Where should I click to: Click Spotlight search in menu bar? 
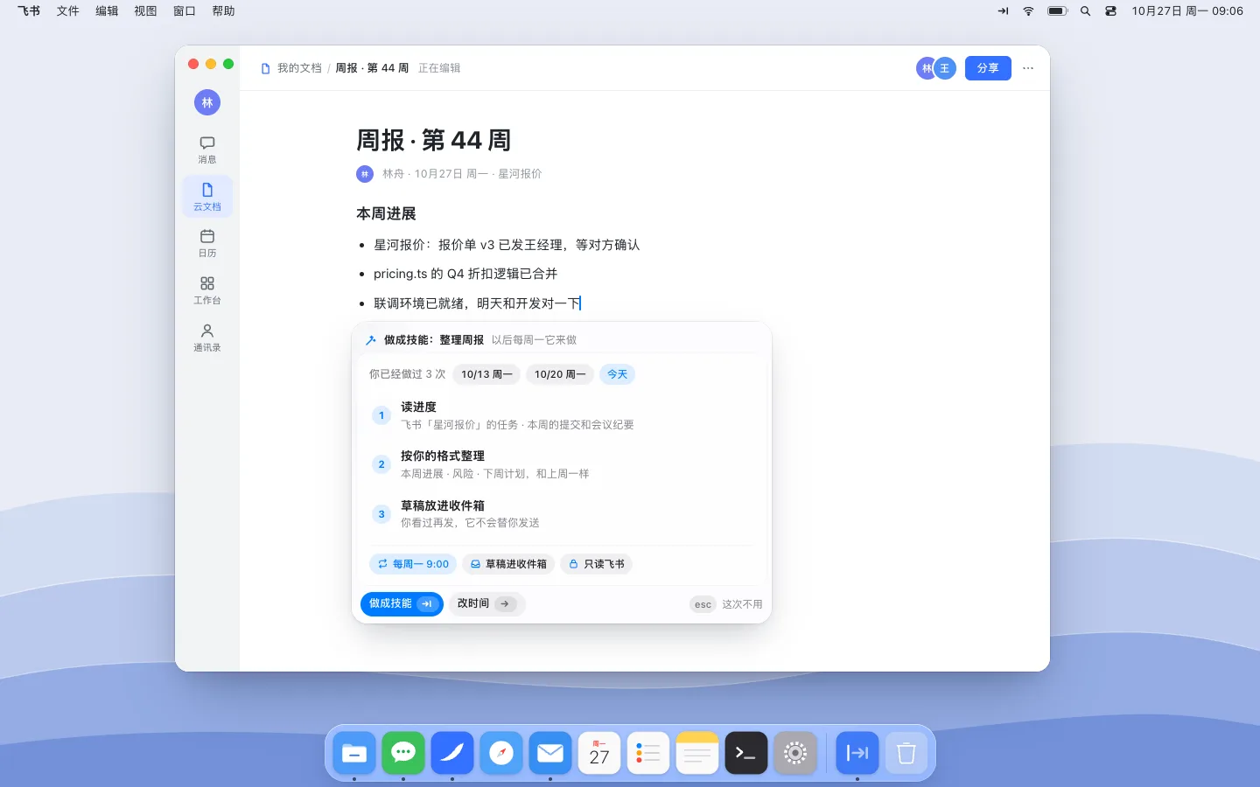[1085, 11]
